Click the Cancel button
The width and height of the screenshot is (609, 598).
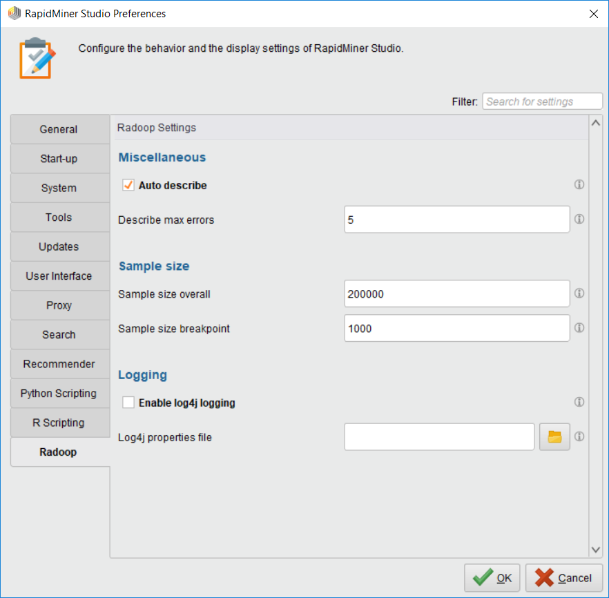pos(563,578)
